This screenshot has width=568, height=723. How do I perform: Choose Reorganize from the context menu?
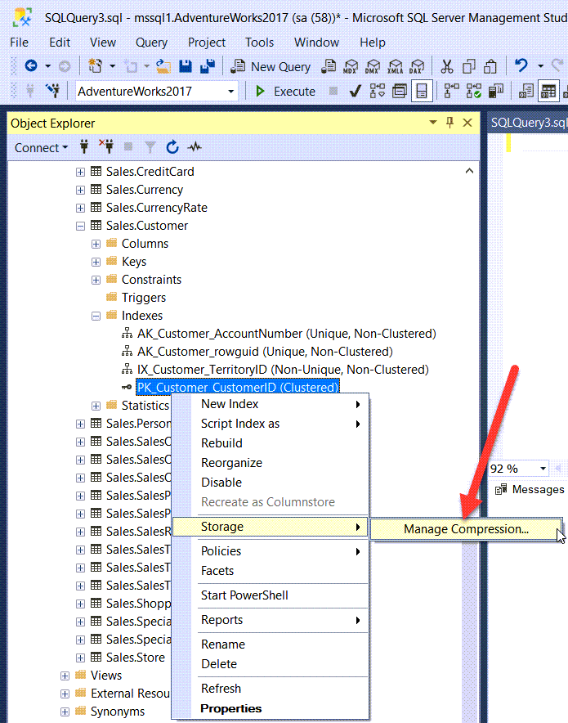270,463
